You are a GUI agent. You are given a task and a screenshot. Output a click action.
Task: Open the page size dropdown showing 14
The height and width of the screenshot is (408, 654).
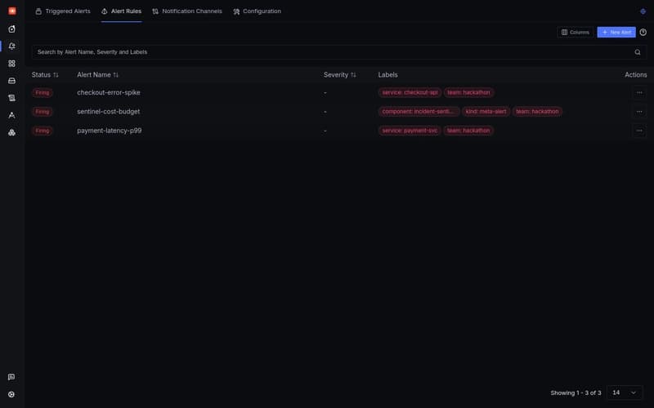[625, 392]
